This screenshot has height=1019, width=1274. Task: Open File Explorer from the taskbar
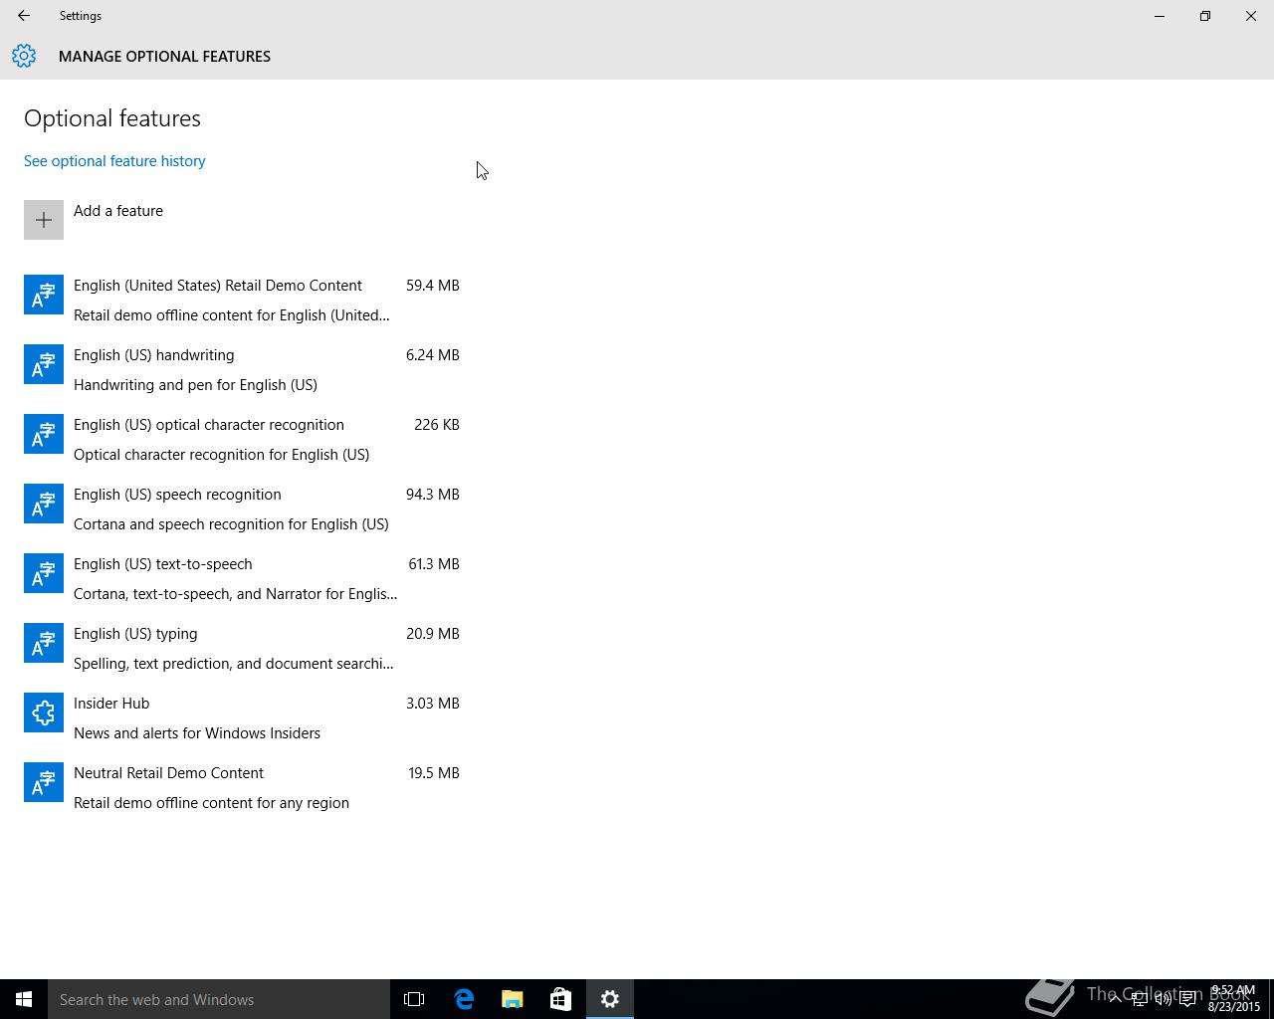(513, 999)
